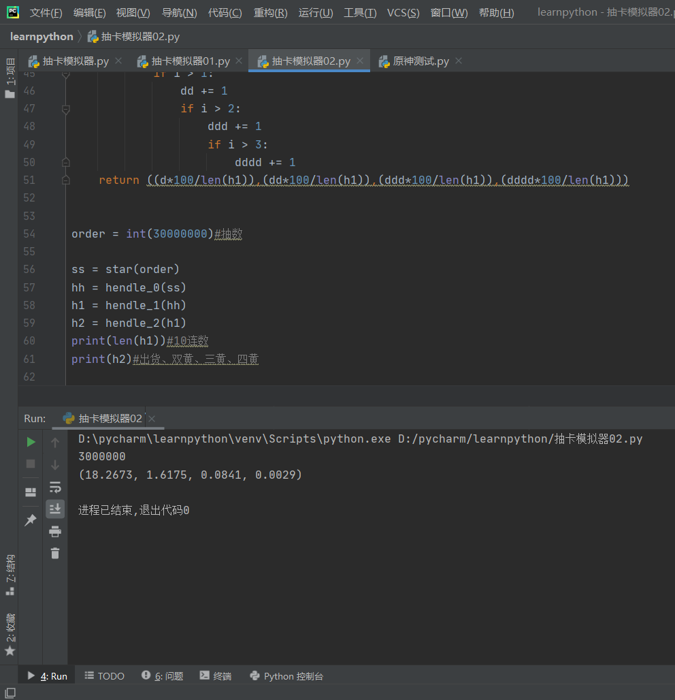Screen dimensions: 675x700
Task: Open the 4: Run tool window button
Action: point(47,676)
